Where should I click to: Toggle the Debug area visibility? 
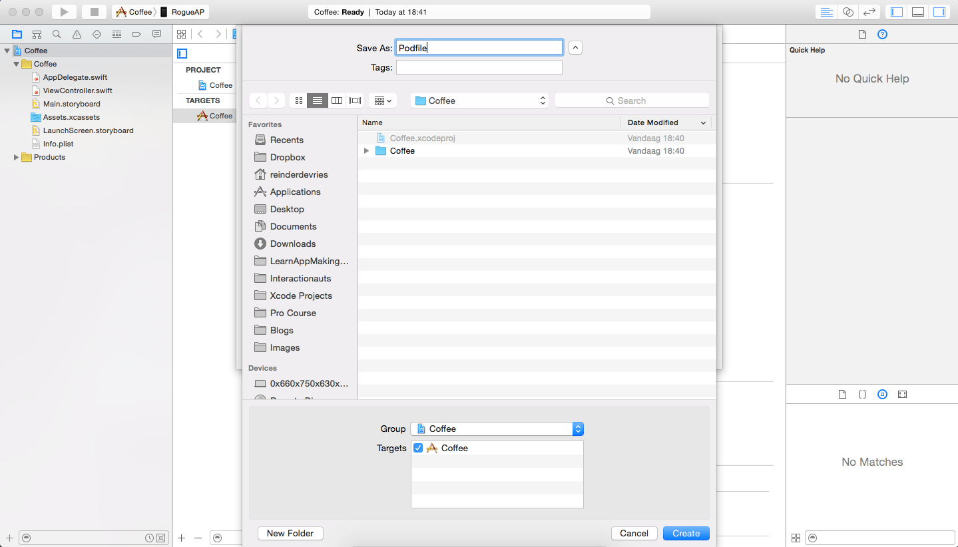pos(917,12)
